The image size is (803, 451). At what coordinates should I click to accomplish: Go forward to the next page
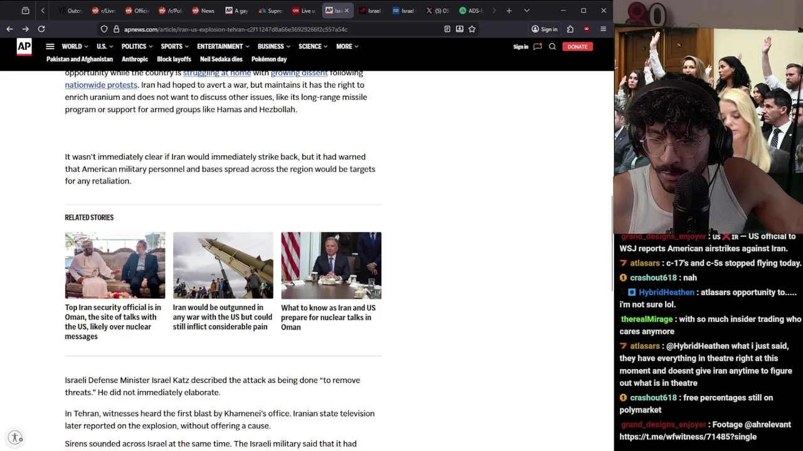point(25,29)
